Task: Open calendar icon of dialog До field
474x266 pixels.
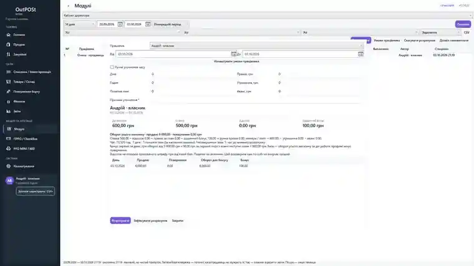Action: (x=360, y=54)
